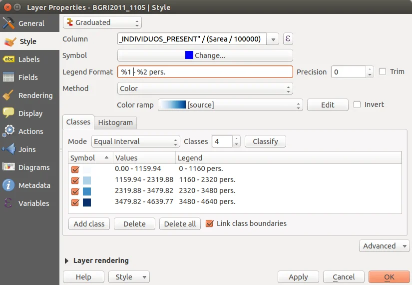The width and height of the screenshot is (412, 285).
Task: Click the Apply button
Action: (298, 277)
